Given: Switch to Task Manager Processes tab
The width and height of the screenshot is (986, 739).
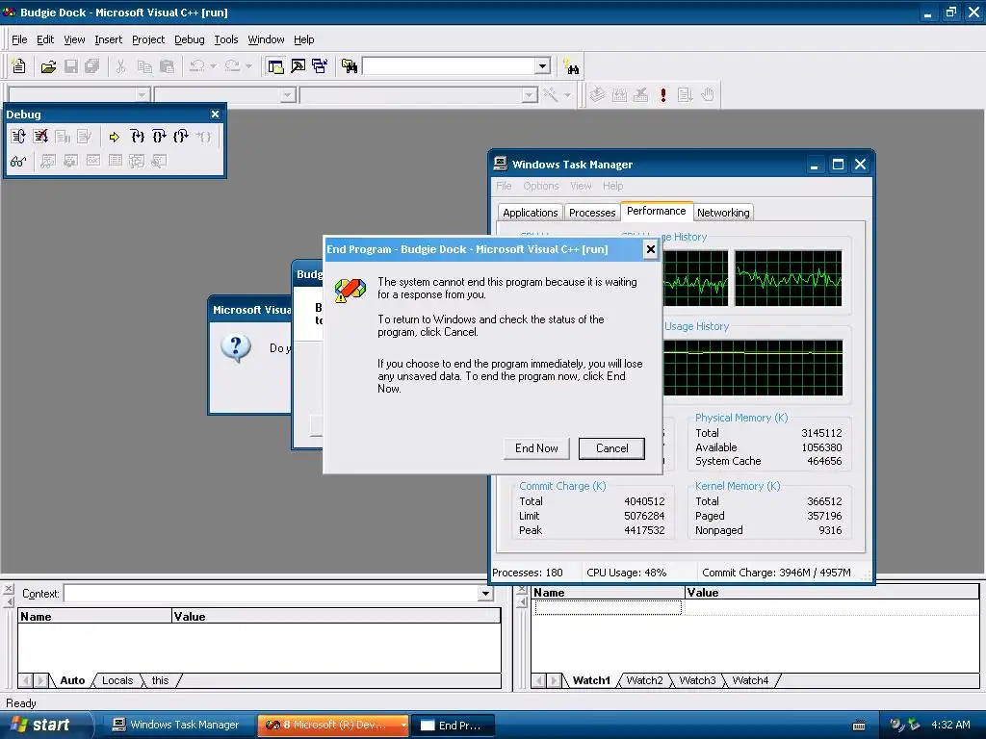Looking at the screenshot, I should [592, 213].
